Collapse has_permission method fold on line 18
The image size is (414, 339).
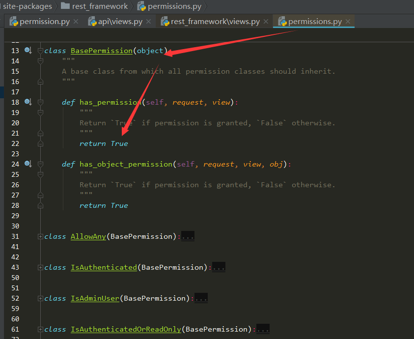(x=40, y=102)
